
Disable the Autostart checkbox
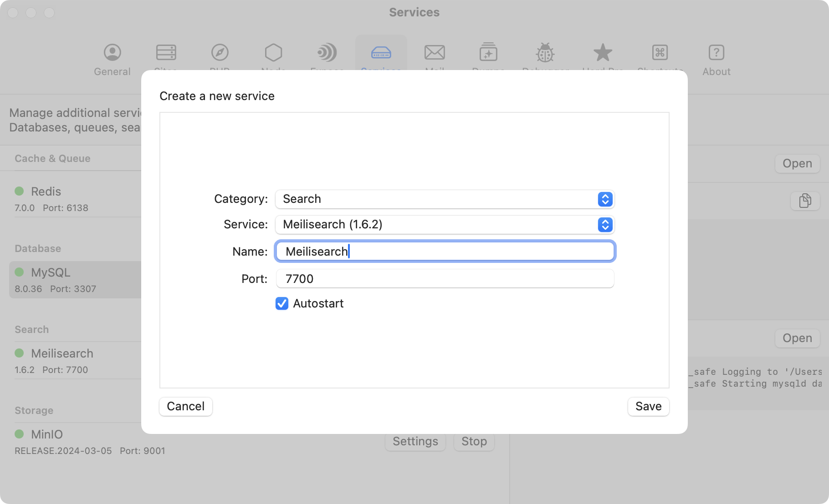(281, 303)
